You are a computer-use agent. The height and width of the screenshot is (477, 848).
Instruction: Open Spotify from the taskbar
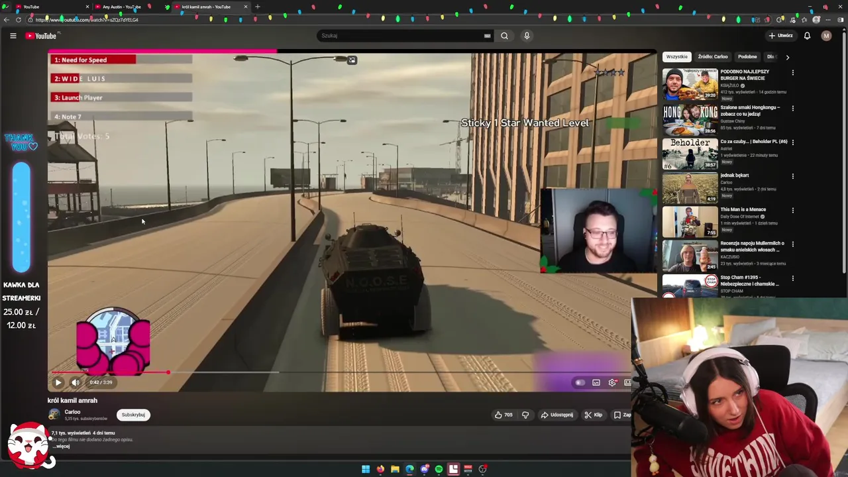pos(439,469)
